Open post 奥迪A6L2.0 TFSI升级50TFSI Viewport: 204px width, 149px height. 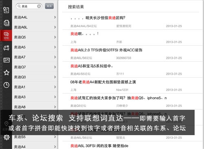[106, 50]
